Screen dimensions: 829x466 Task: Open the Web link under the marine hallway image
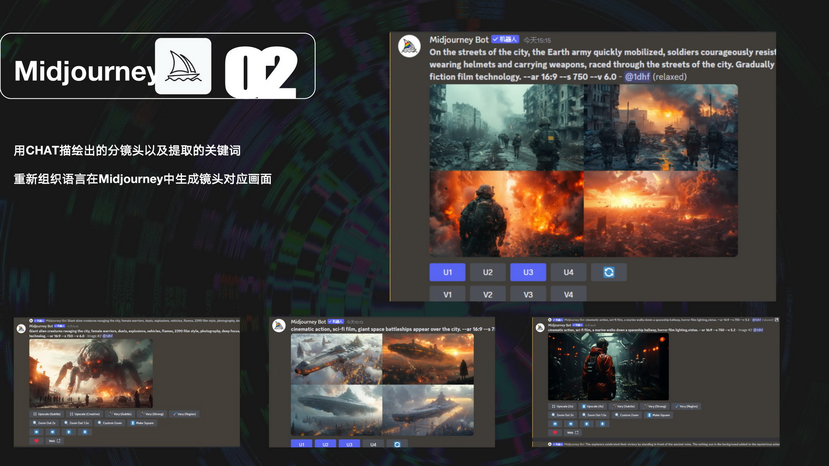[573, 432]
